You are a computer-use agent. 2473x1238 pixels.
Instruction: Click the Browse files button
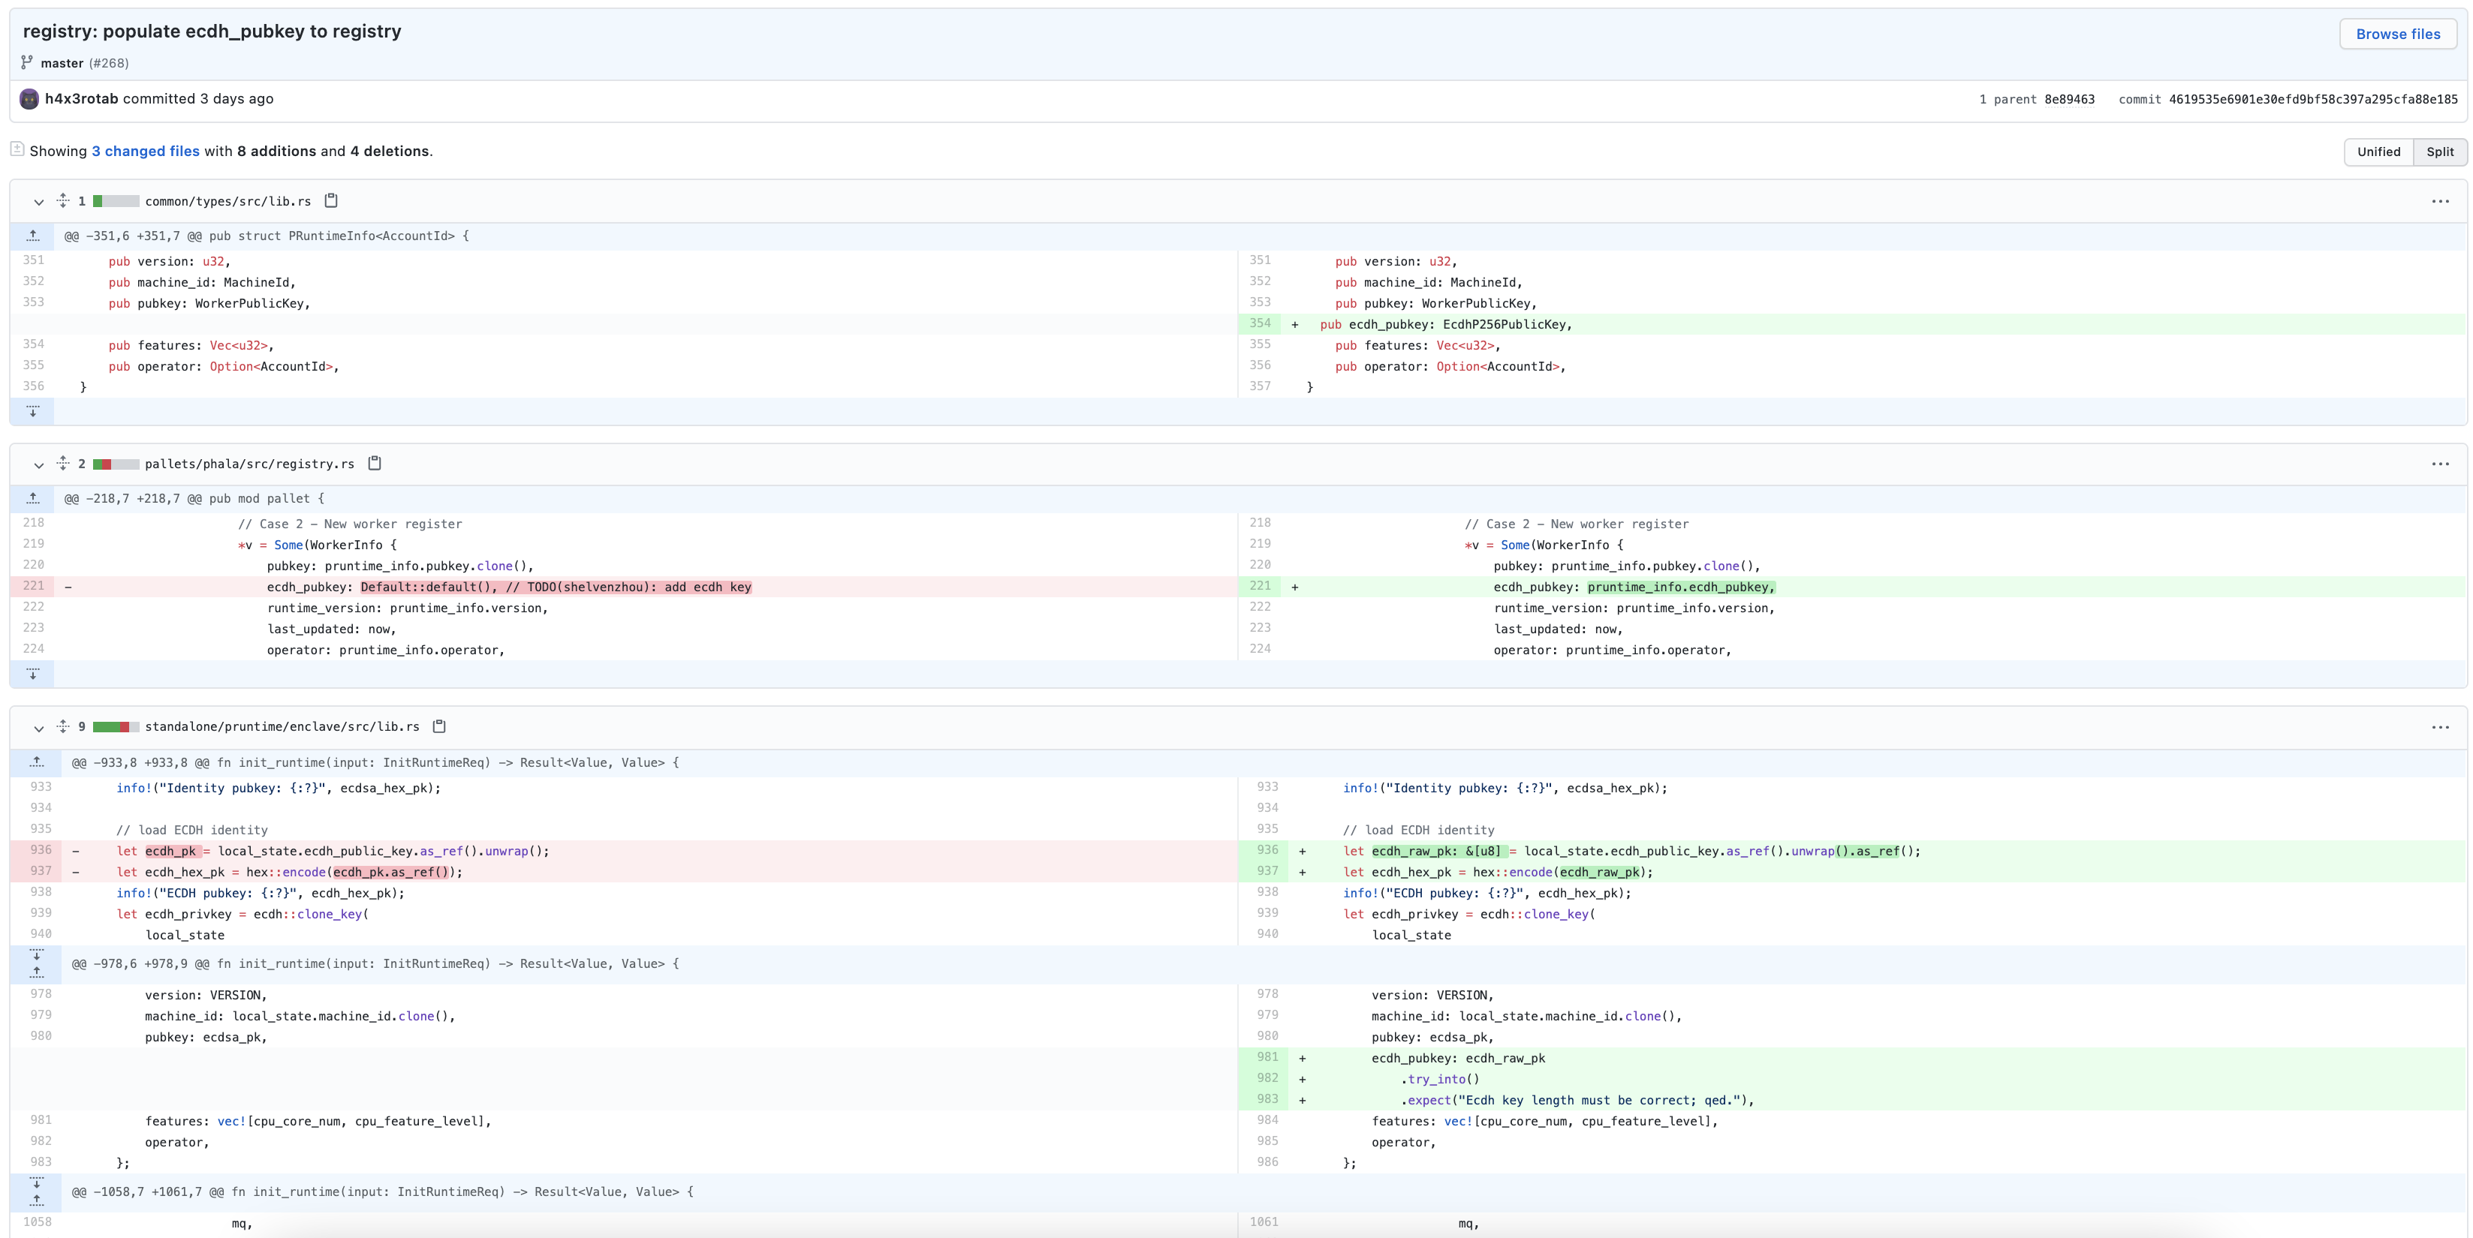click(x=2397, y=34)
